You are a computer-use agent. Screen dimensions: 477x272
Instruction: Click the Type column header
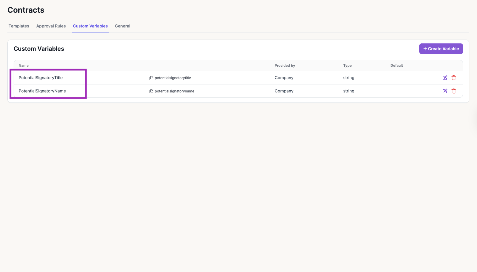347,66
